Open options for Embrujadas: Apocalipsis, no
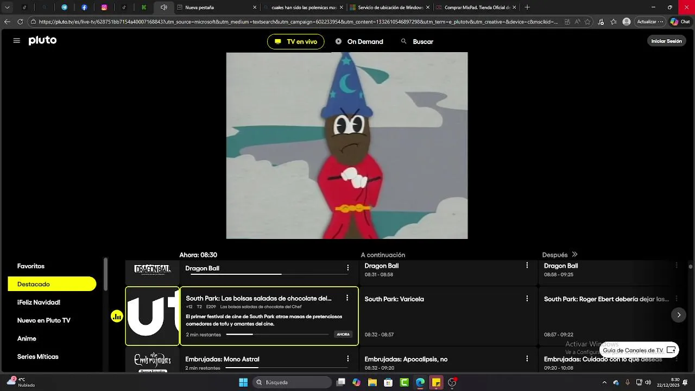This screenshot has width=695, height=391. (x=527, y=359)
